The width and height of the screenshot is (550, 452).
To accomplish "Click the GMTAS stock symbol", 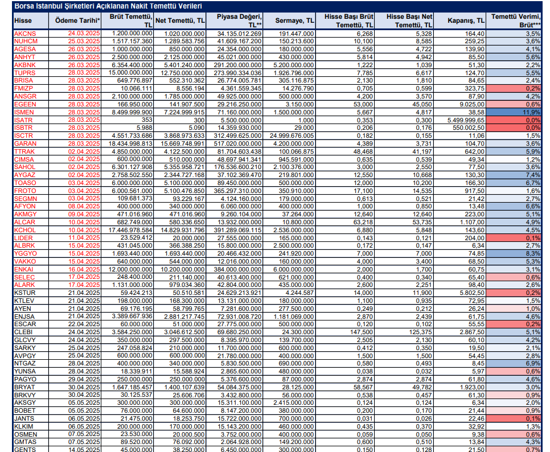I will [x=25, y=442].
